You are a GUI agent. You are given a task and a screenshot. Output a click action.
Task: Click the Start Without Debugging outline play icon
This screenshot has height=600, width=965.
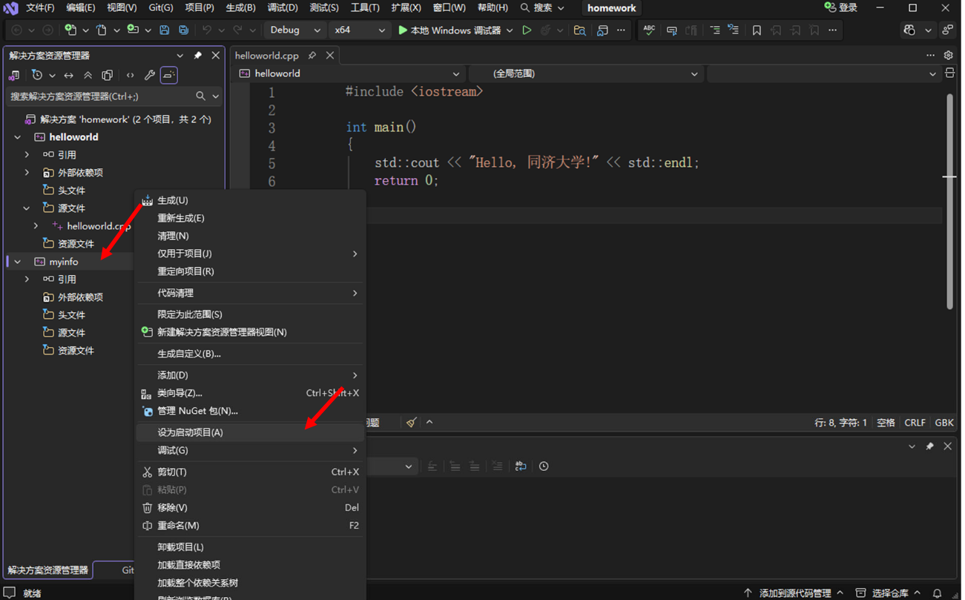pos(527,30)
